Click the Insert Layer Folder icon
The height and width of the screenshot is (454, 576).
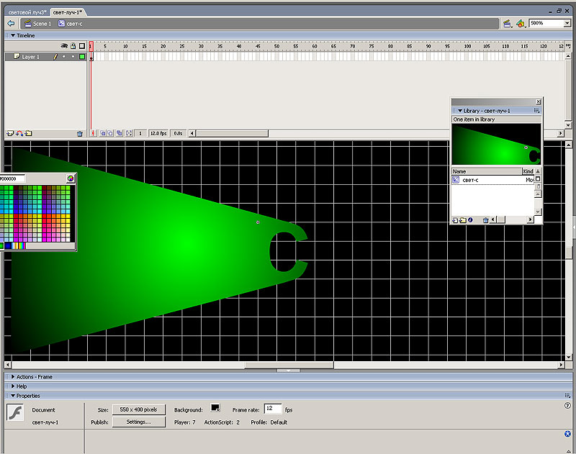coord(28,133)
